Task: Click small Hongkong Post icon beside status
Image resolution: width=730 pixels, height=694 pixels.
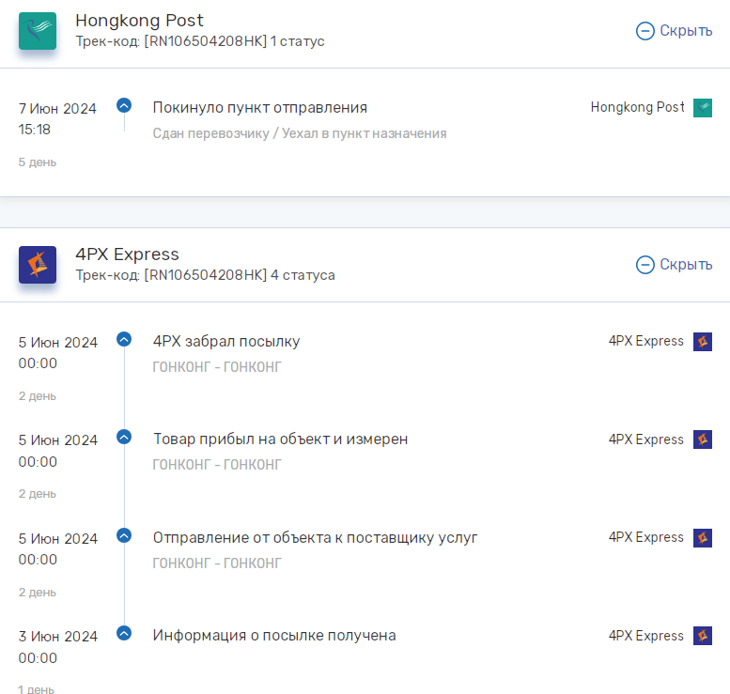Action: pyautogui.click(x=703, y=108)
